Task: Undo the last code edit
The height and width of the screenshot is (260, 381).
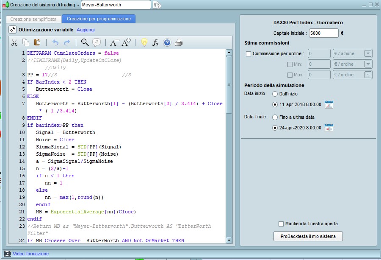Action: [55, 42]
